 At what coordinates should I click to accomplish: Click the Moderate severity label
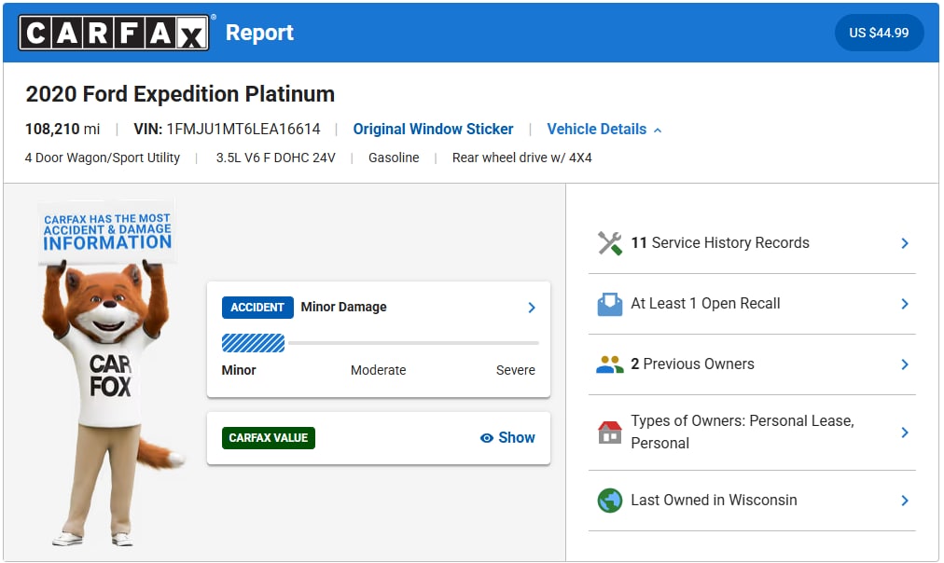378,370
